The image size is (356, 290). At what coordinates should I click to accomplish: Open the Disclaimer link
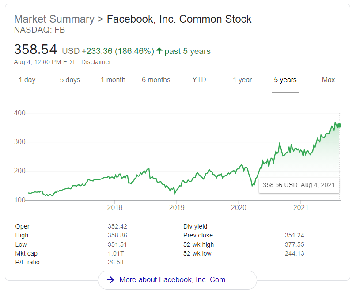click(x=96, y=62)
